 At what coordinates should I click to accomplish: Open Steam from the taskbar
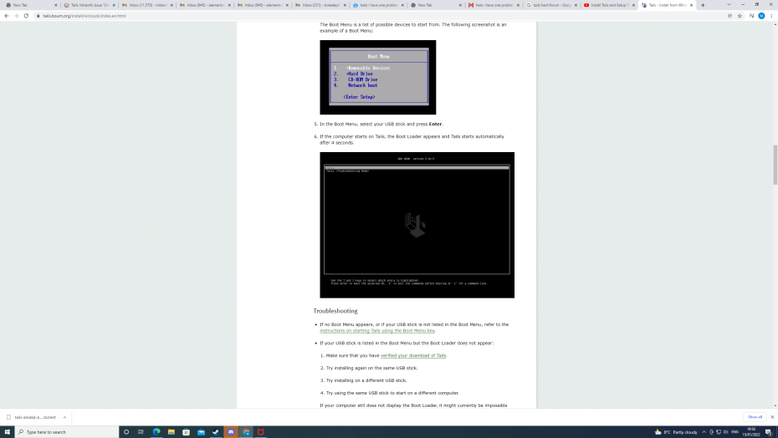tap(216, 432)
